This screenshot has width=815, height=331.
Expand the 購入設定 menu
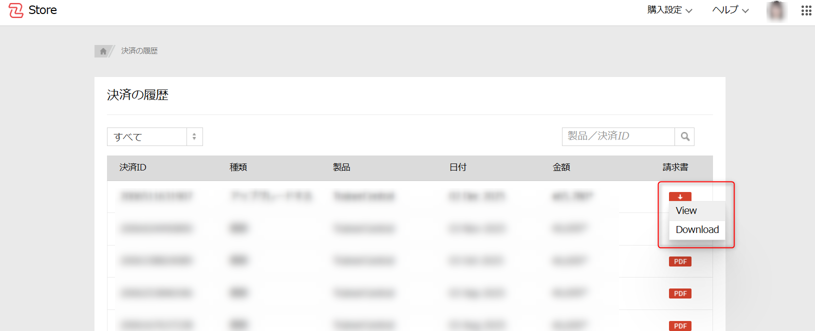pyautogui.click(x=669, y=10)
